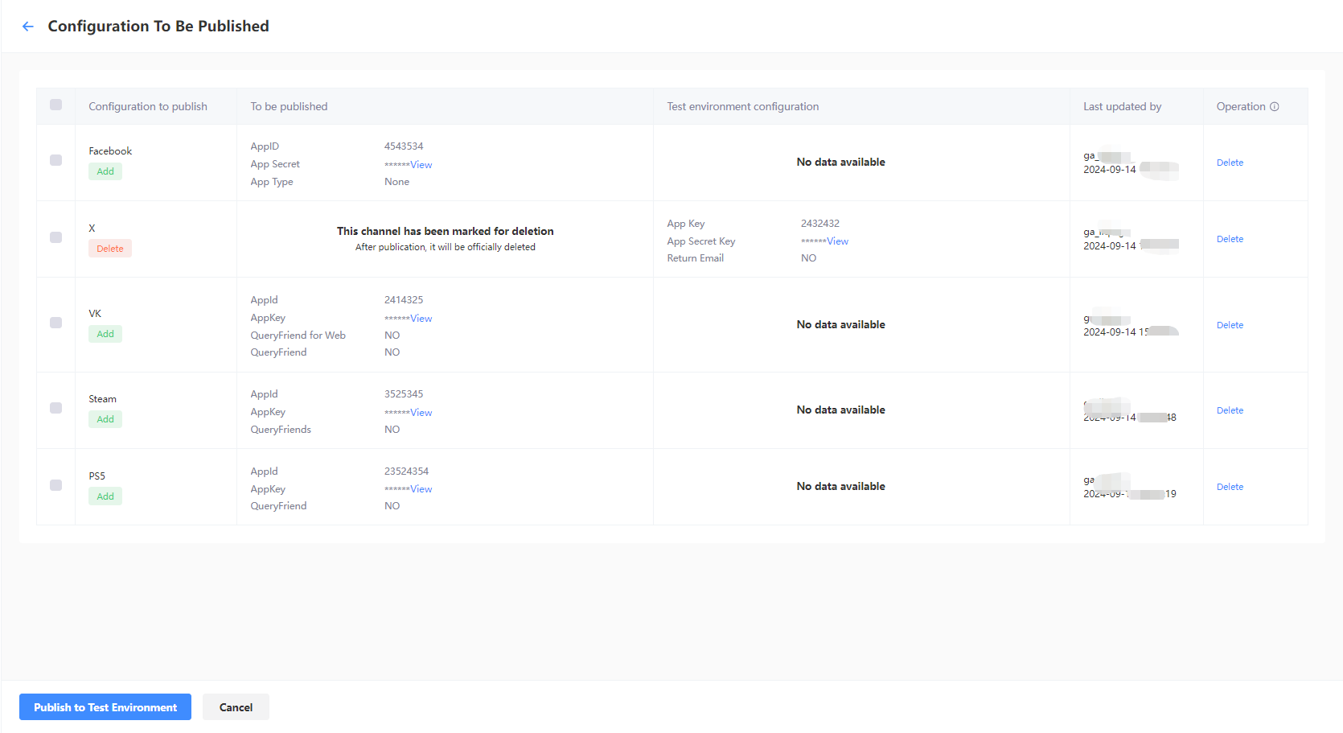Click Publish to Test Environment

[105, 706]
